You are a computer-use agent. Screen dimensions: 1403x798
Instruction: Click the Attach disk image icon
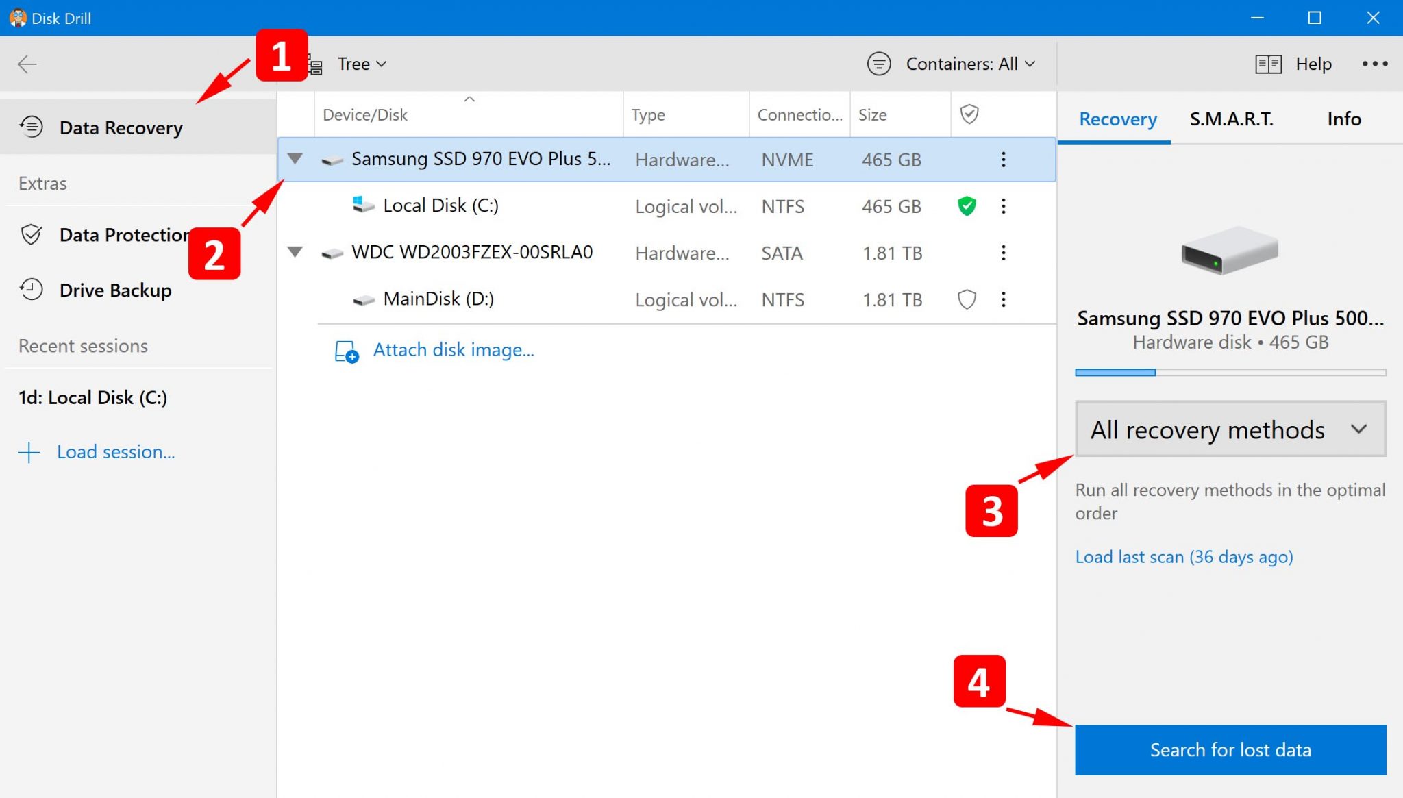[x=345, y=351]
